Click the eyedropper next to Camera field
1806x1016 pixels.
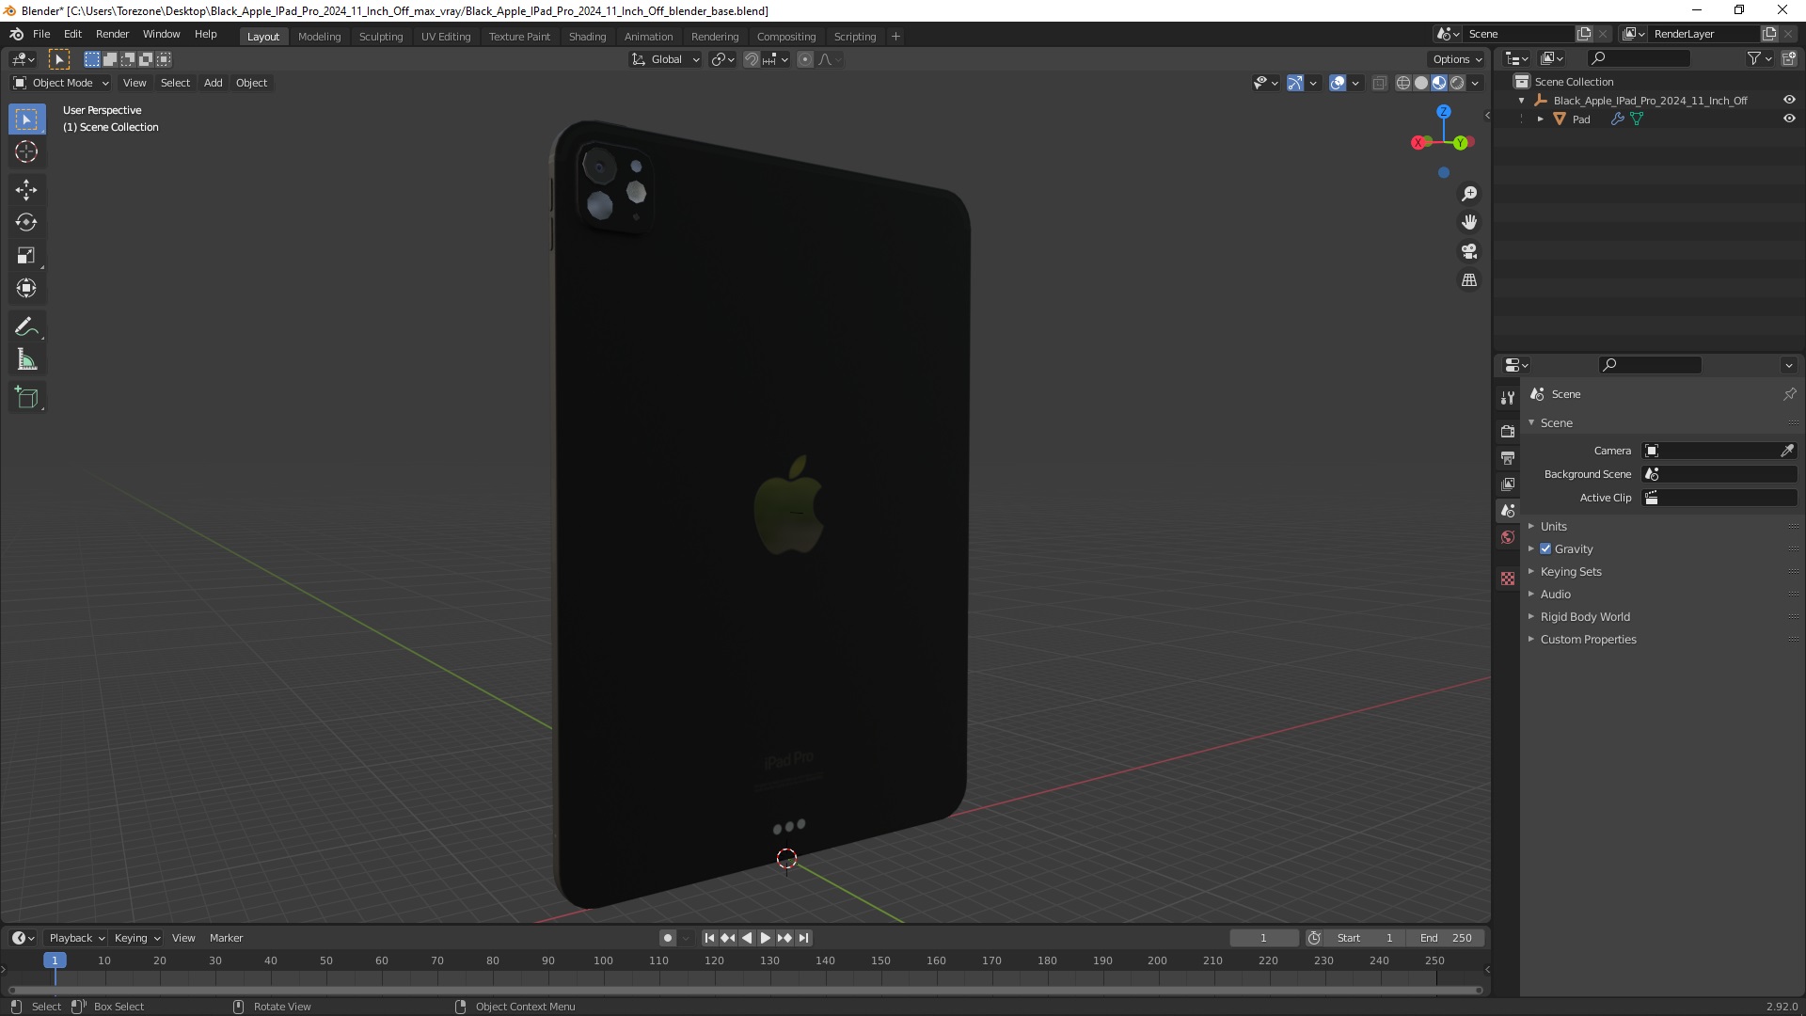pos(1787,451)
